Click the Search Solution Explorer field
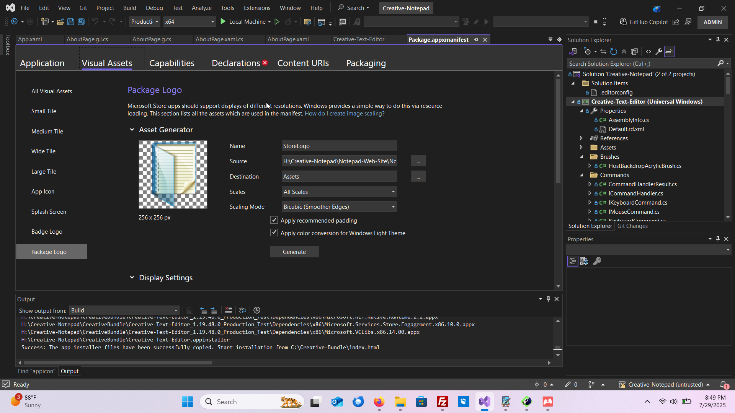 [x=642, y=63]
